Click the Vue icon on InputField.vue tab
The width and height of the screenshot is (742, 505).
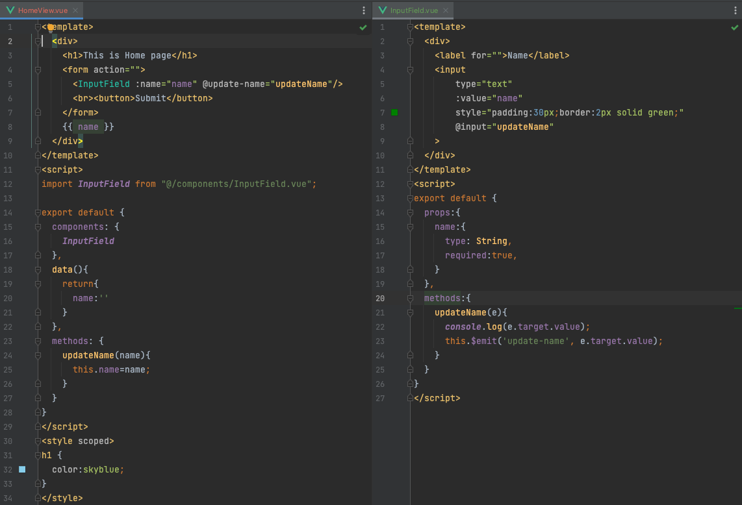click(382, 10)
